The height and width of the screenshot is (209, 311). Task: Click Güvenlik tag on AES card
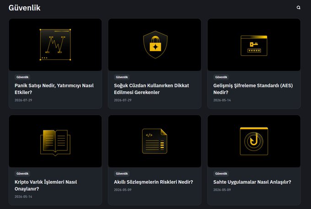pos(221,77)
